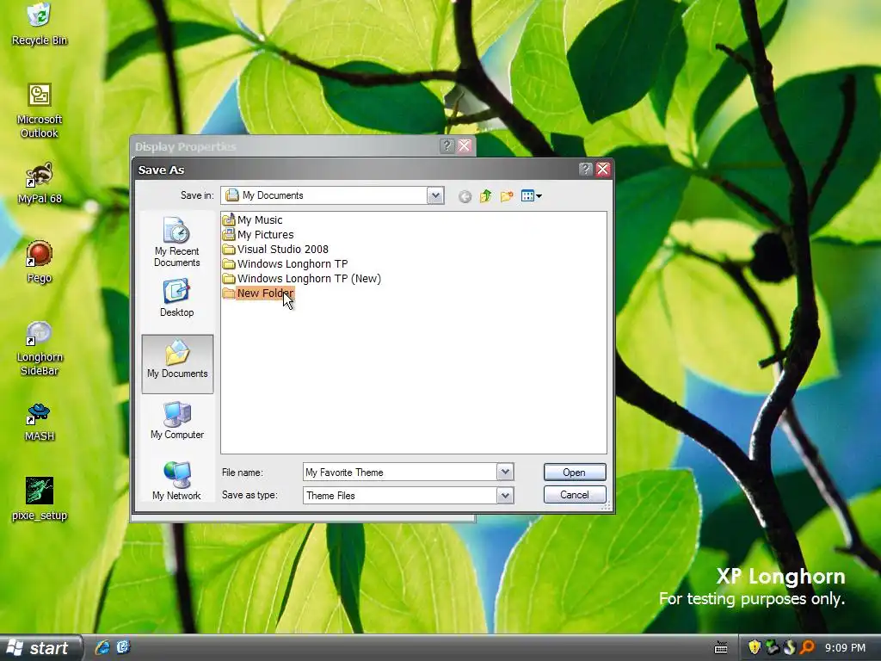Image resolution: width=881 pixels, height=661 pixels.
Task: Select the Longhorn SideBar desktop shortcut
Action: pos(39,349)
